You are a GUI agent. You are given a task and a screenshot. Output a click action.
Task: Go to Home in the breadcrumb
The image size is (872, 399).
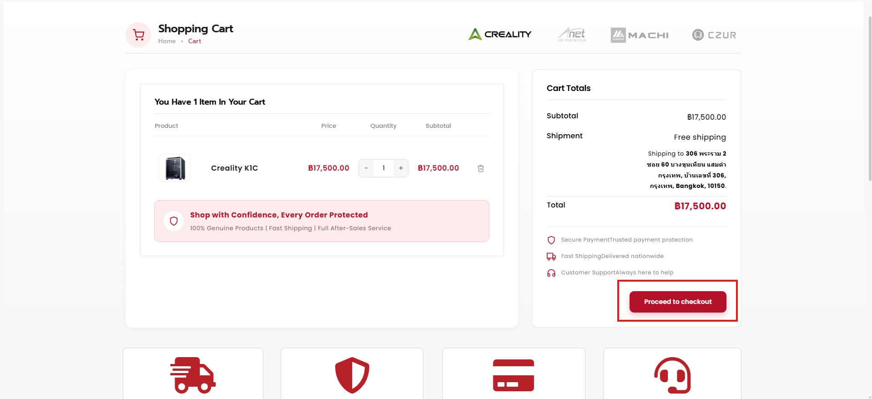pyautogui.click(x=167, y=41)
